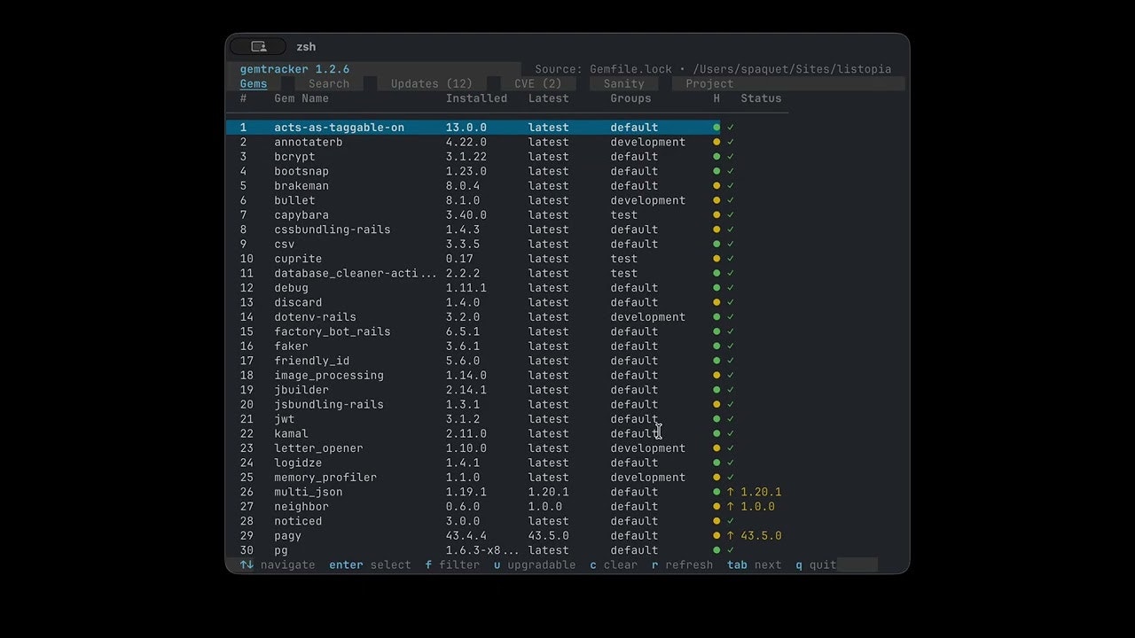Image resolution: width=1135 pixels, height=638 pixels.
Task: Click the yellow health dot for neighbor
Action: [716, 507]
